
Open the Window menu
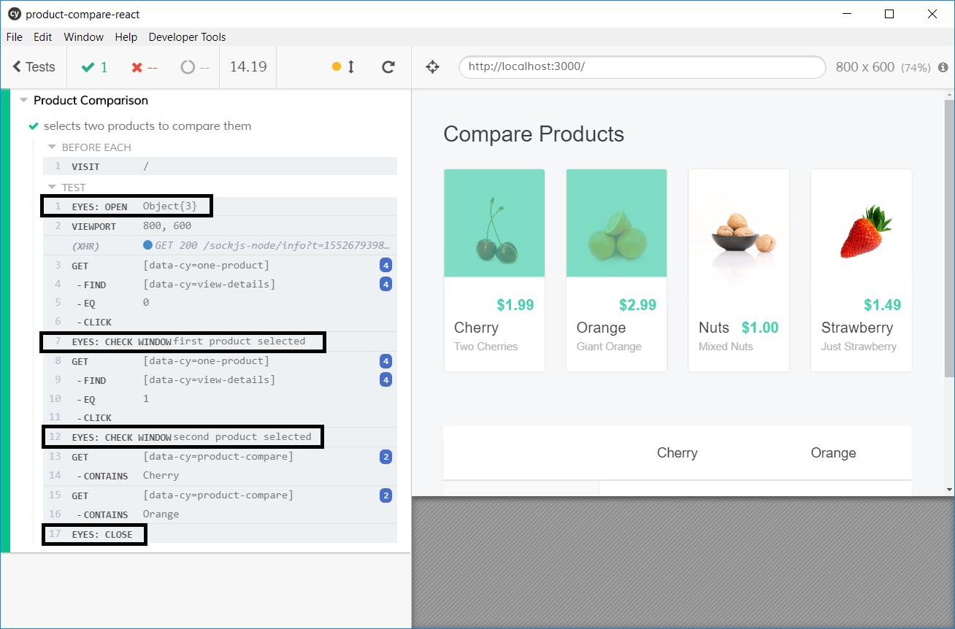click(x=83, y=37)
